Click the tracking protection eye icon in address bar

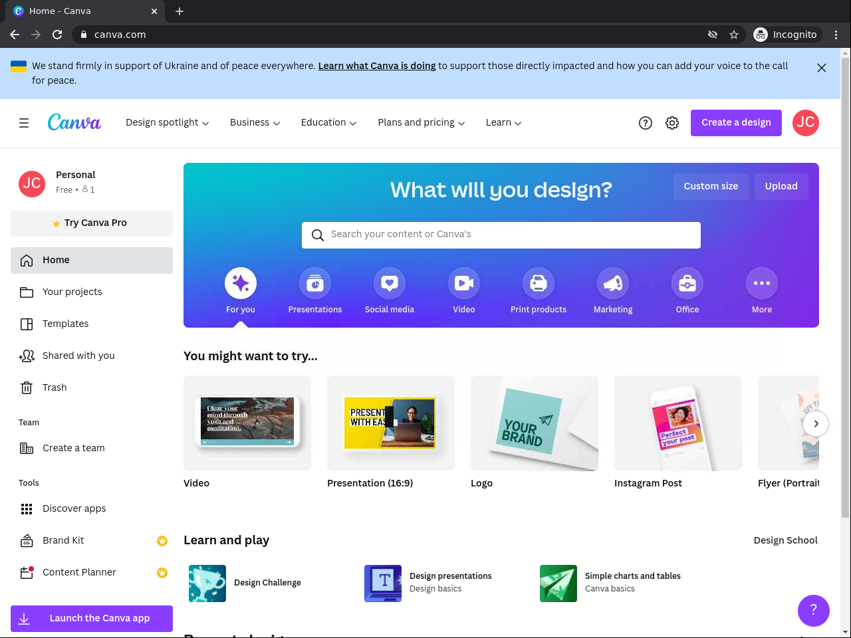point(713,35)
